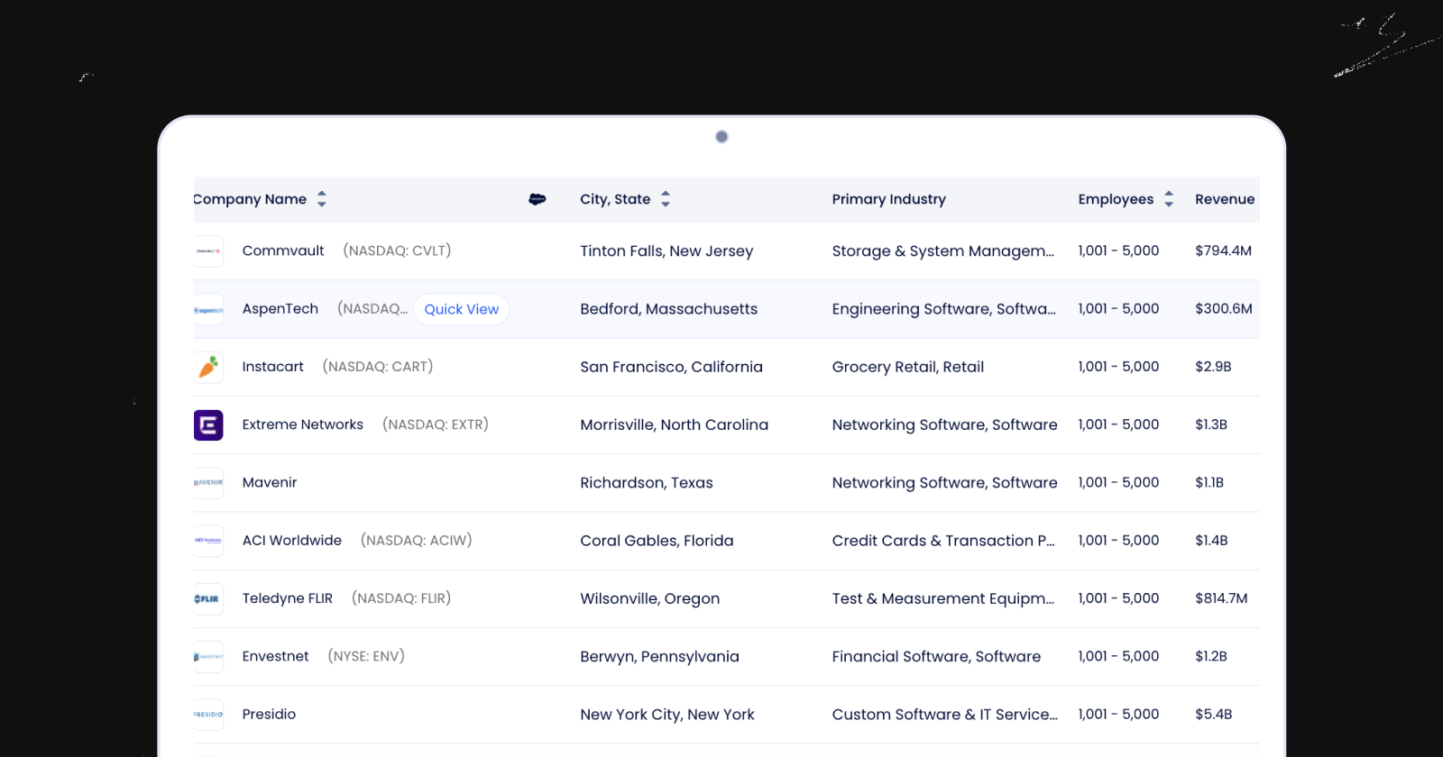Click San Francisco, California cell
The height and width of the screenshot is (757, 1443).
click(672, 367)
